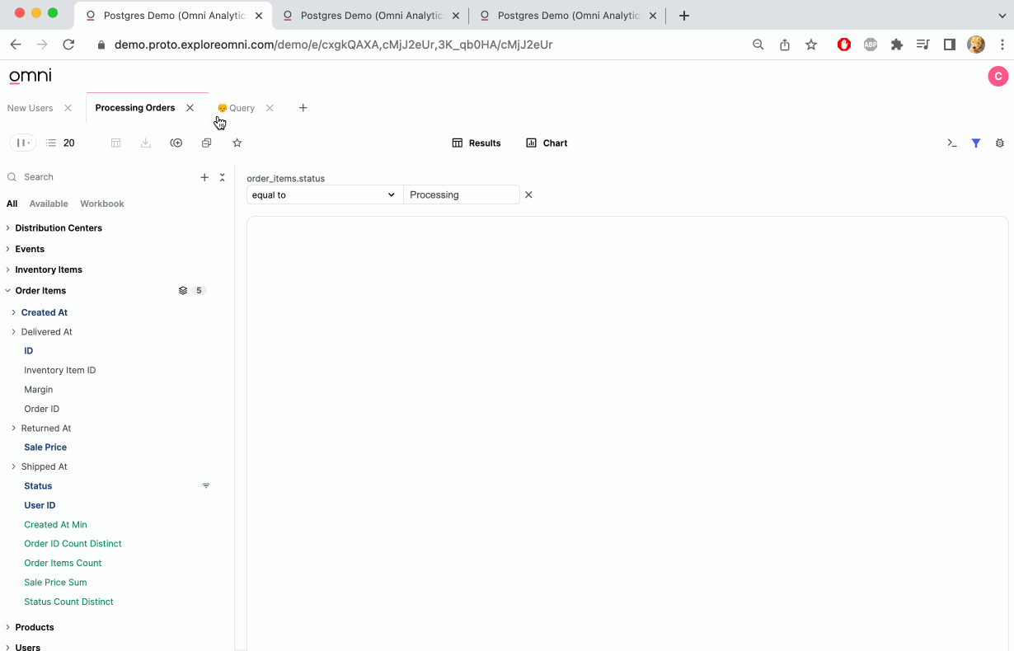Select the ID field

tap(29, 351)
